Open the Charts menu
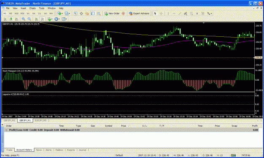 click(x=33, y=8)
